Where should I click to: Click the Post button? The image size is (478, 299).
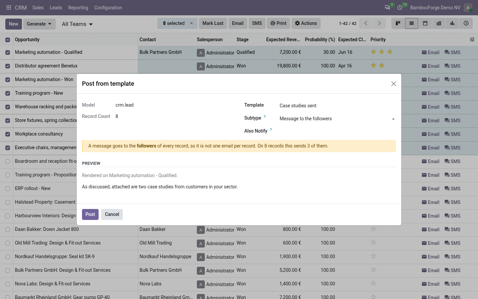coord(90,214)
